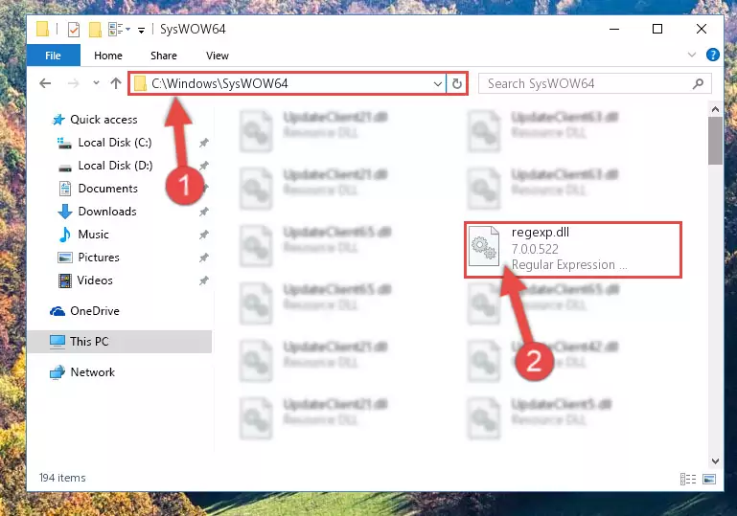Click the New folder quick access icon

pyautogui.click(x=95, y=30)
